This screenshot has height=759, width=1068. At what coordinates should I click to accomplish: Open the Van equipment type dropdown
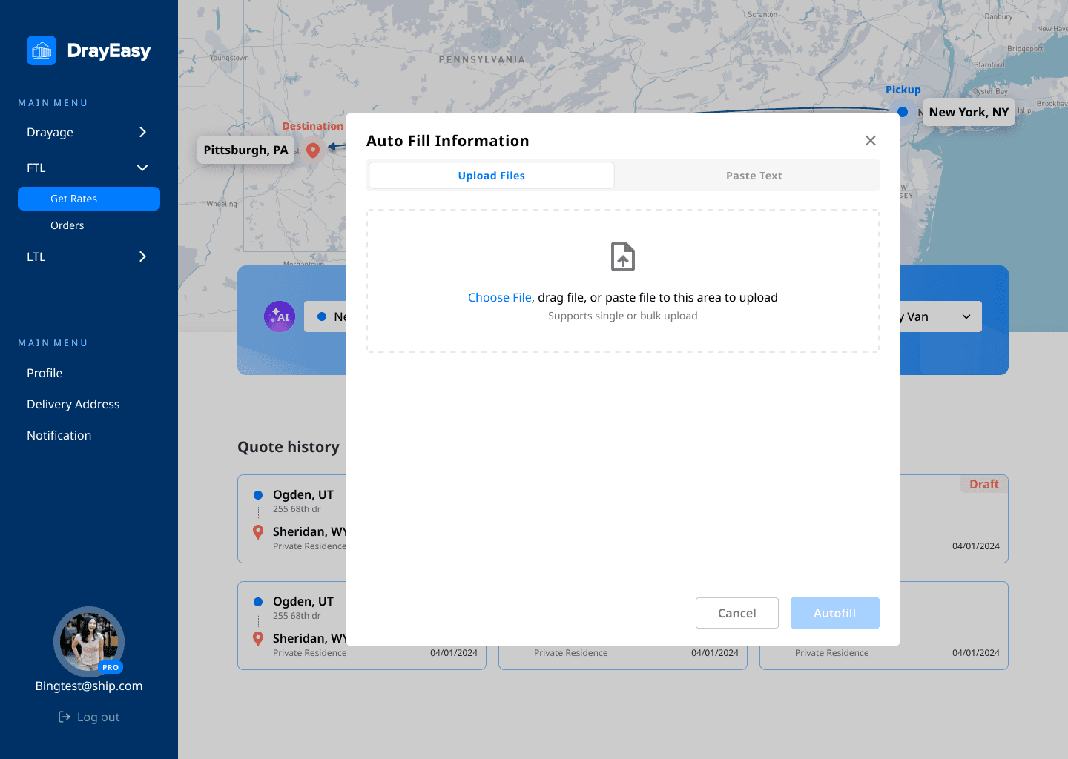pyautogui.click(x=940, y=316)
